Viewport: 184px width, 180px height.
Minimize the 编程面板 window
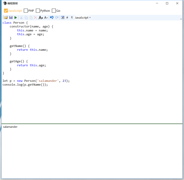pyautogui.click(x=157, y=3)
